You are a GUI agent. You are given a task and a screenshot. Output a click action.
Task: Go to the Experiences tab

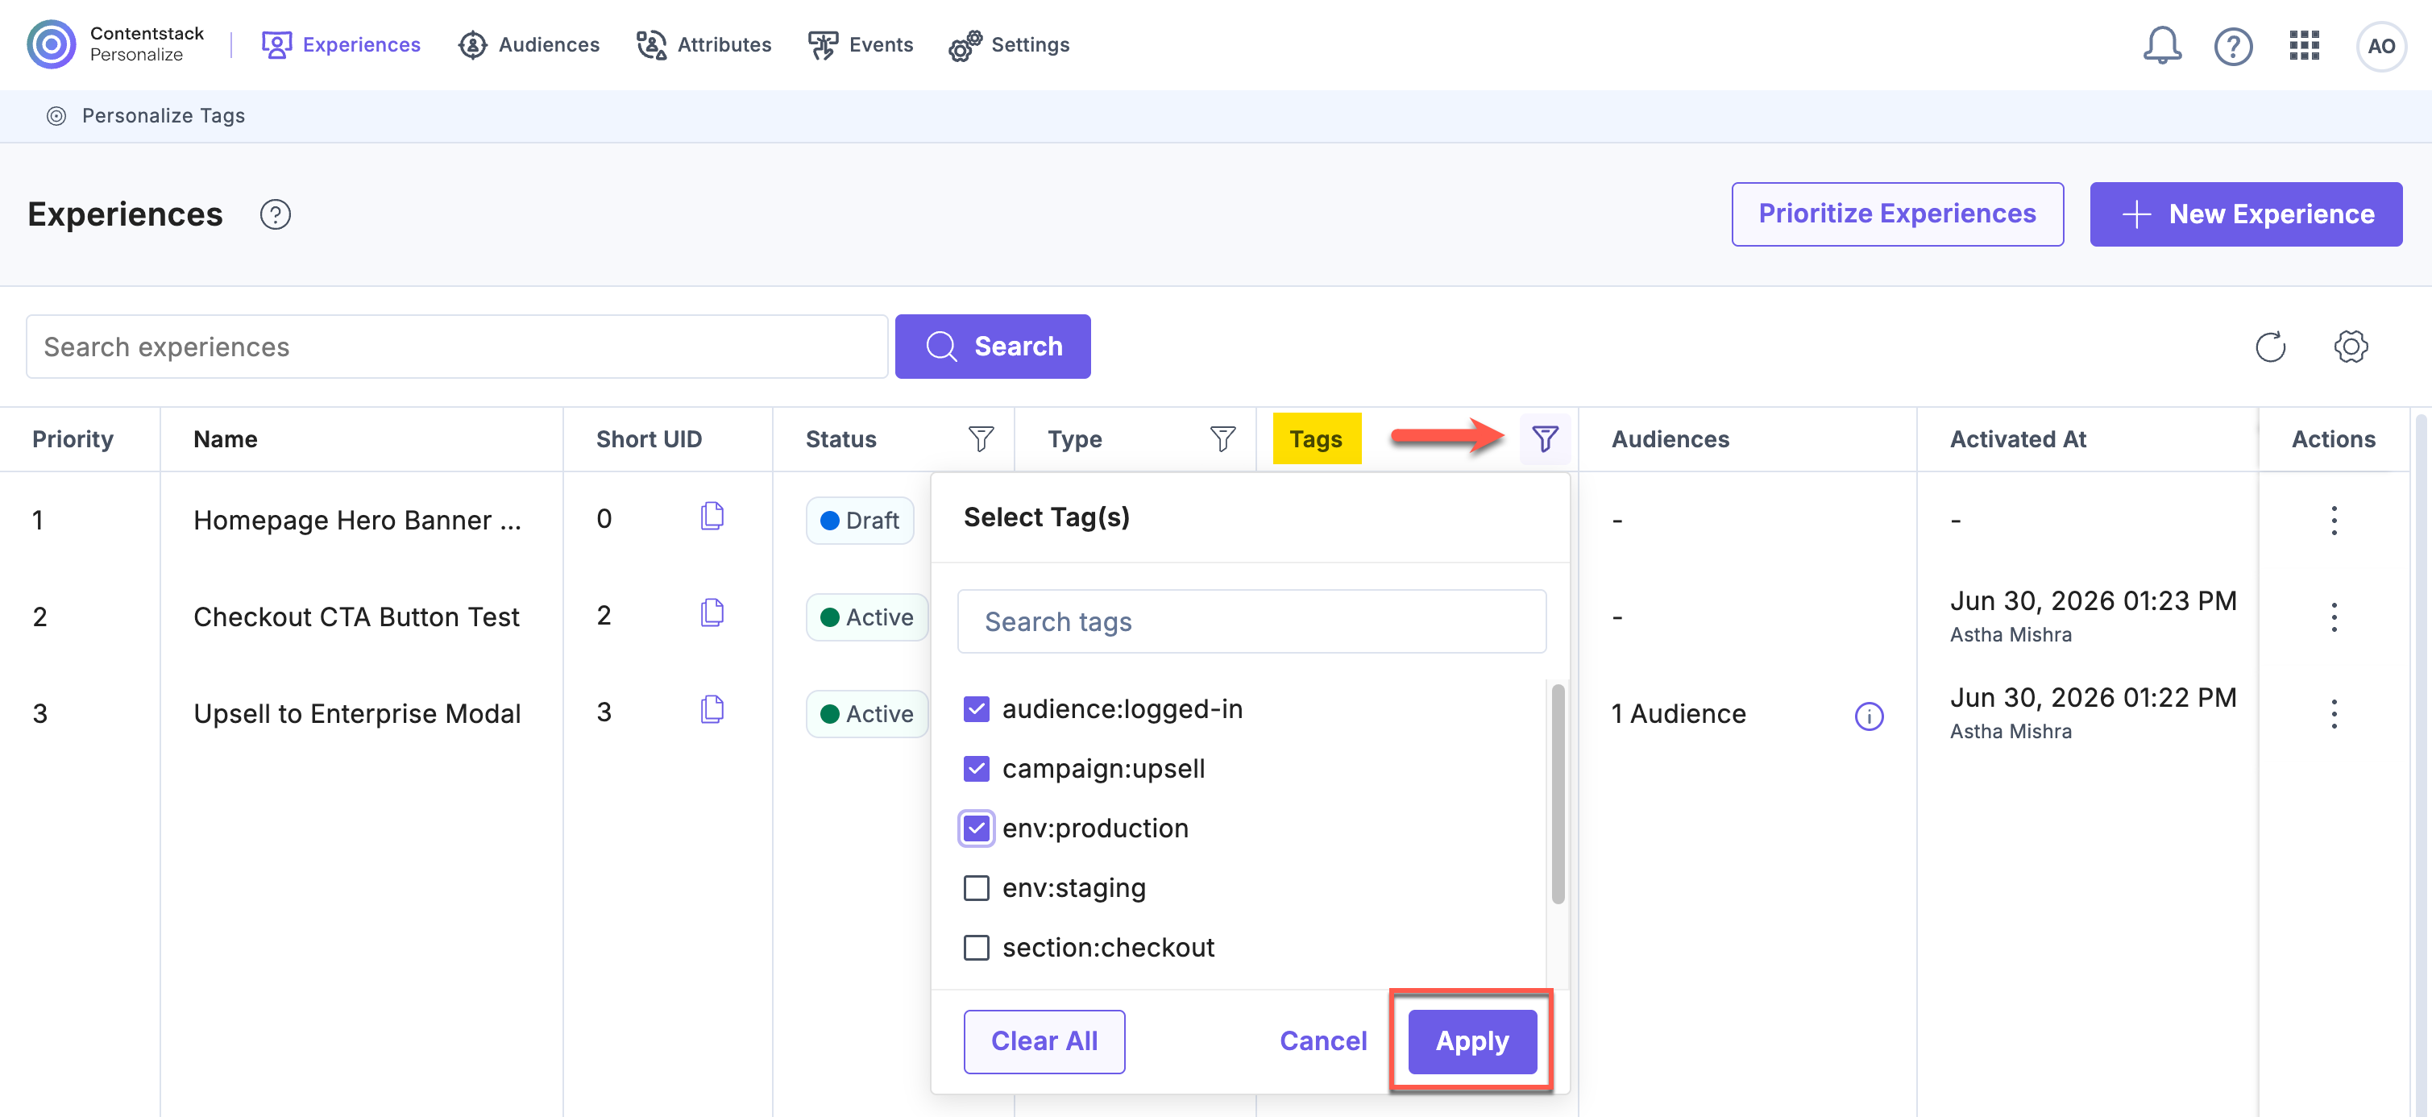coord(340,44)
